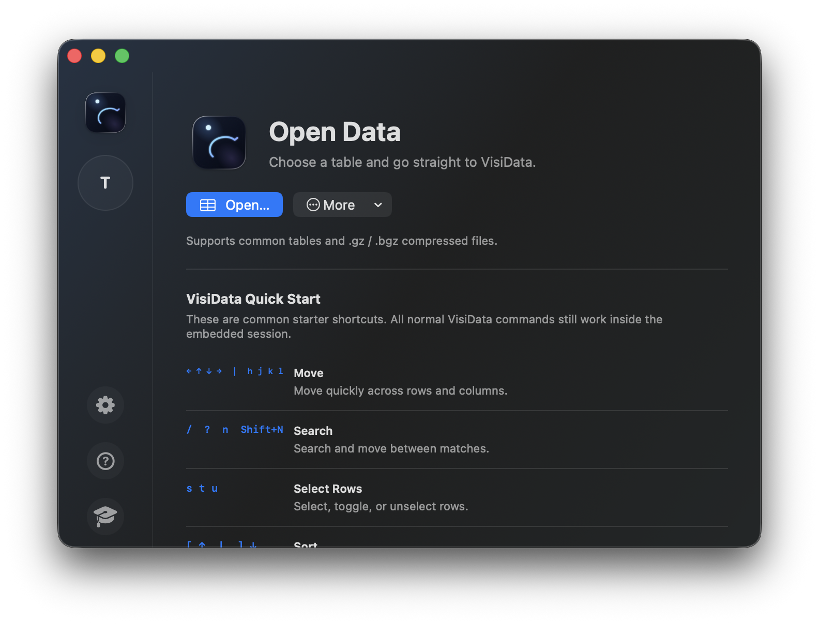Click the table icon in Open button
The height and width of the screenshot is (624, 819).
[x=208, y=205]
